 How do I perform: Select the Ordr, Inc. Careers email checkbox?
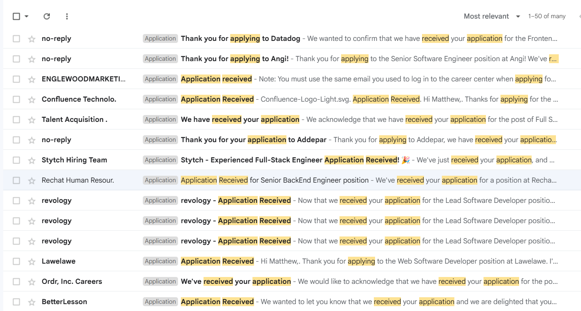tap(16, 281)
